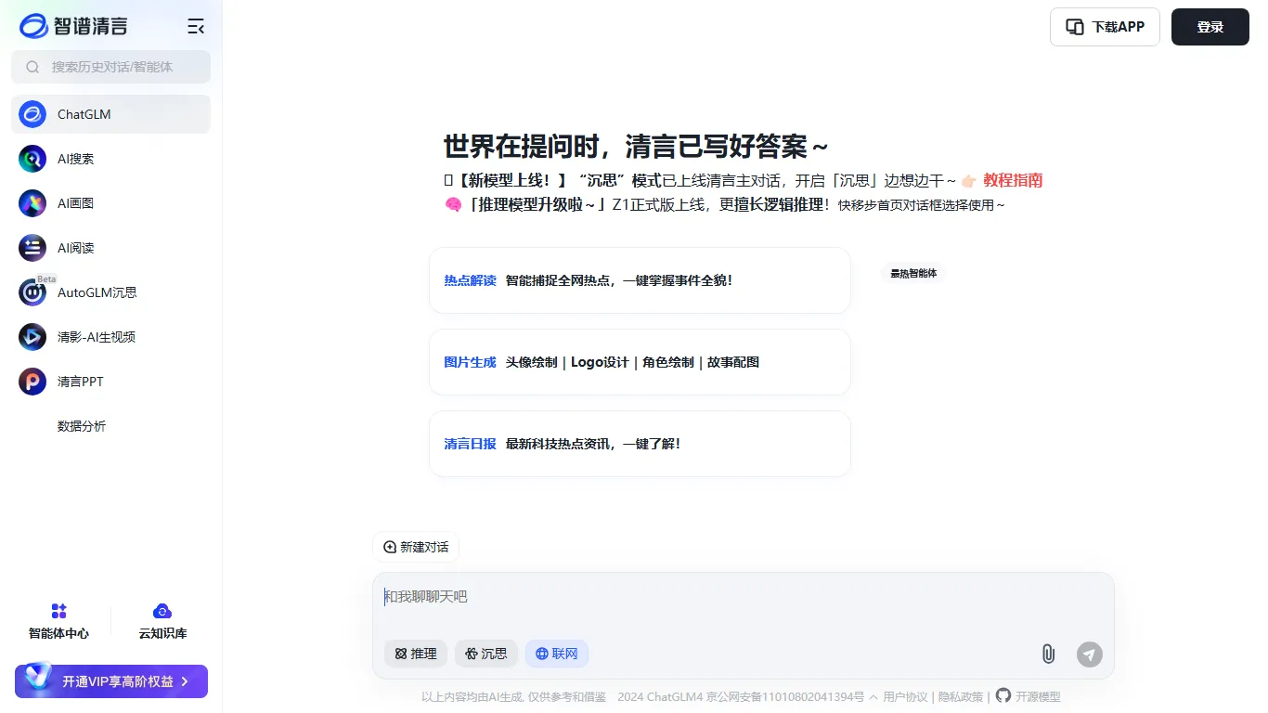1268x713 pixels.
Task: Enable the 推理 mode toggle
Action: point(415,654)
